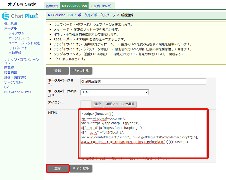The height and width of the screenshot is (180, 226).
Task: Open the レイアウト submenu item
Action: pos(16,33)
